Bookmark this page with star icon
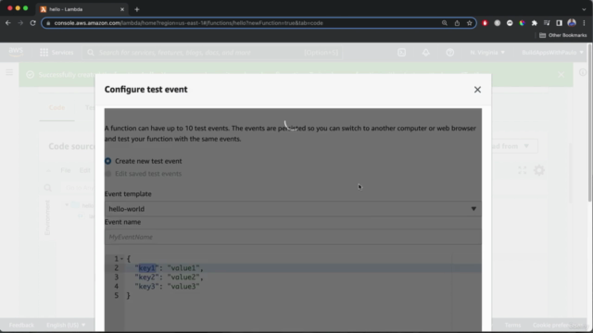This screenshot has height=333, width=593. (470, 23)
